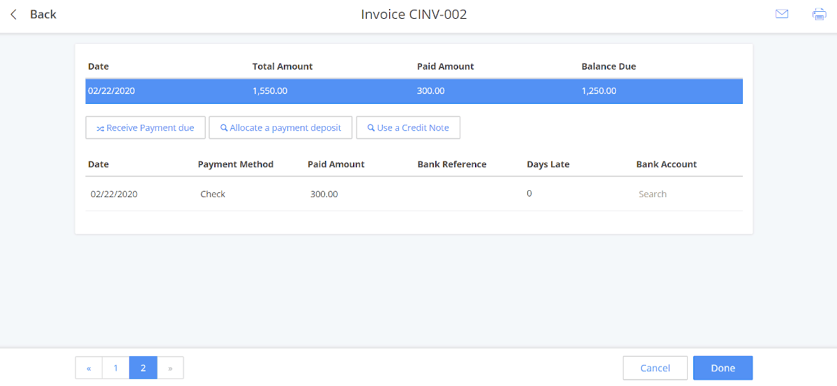The image size is (837, 386).
Task: Click the payment row date 02/22/2020
Action: (x=114, y=194)
